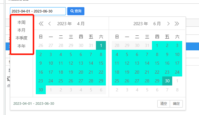This screenshot has width=199, height=115.
Task: Go to next month with right arrow
Action: [x=168, y=24]
